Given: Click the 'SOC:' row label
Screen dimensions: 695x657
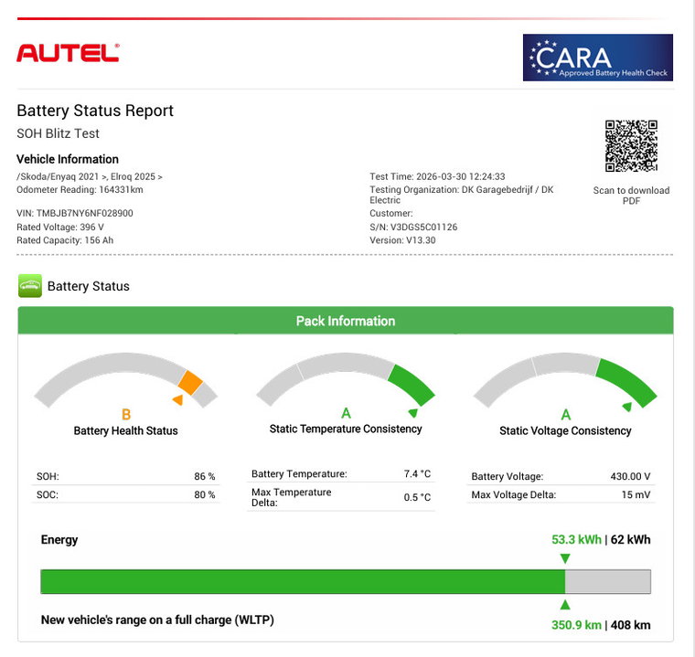Looking at the screenshot, I should (x=48, y=494).
